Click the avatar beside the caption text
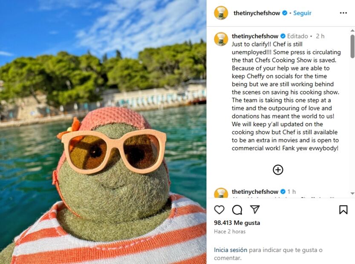The width and height of the screenshot is (355, 264). click(x=221, y=39)
